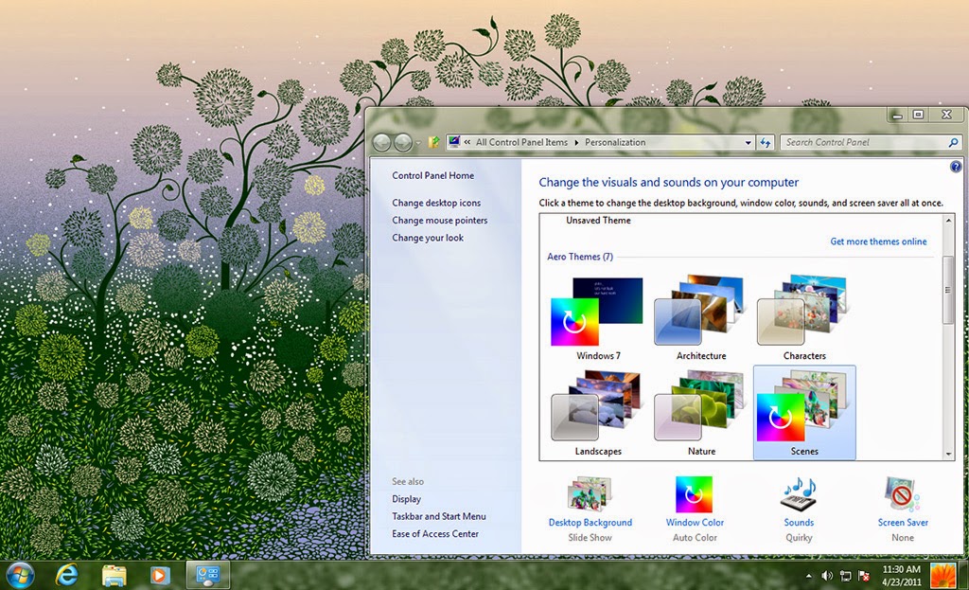Open Windows Explorer folder on taskbar
The width and height of the screenshot is (969, 590).
pos(114,575)
